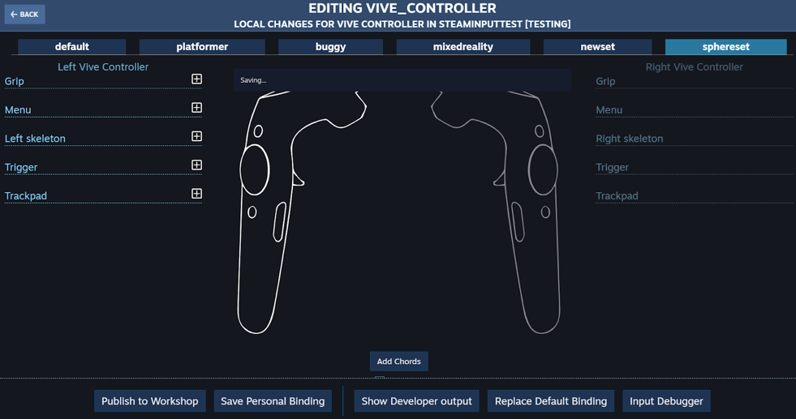796x419 pixels.
Task: Click Replace Default Binding
Action: point(551,400)
